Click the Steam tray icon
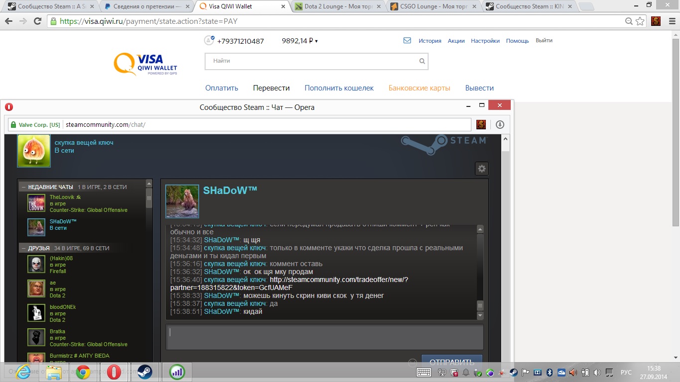Screen dimensions: 680x382 tap(513, 372)
